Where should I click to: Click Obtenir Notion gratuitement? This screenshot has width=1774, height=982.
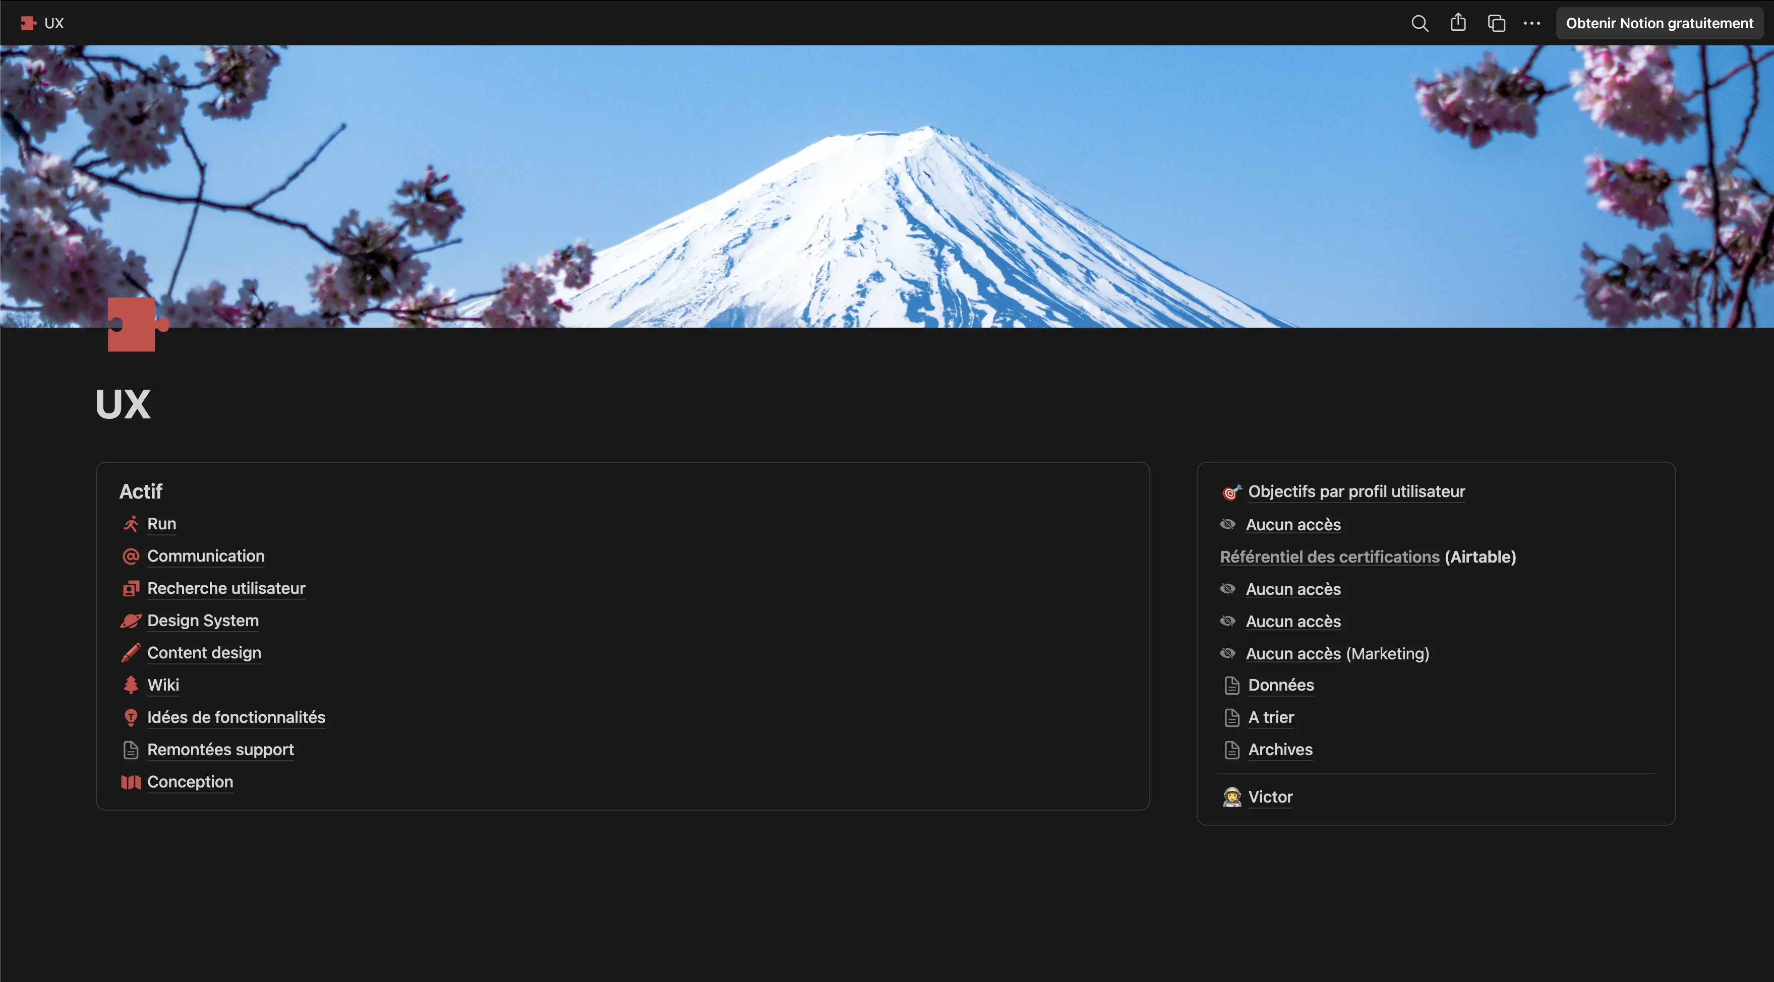tap(1659, 23)
